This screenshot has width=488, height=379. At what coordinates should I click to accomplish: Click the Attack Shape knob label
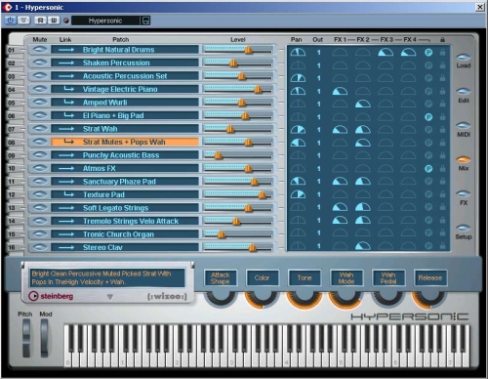[221, 278]
